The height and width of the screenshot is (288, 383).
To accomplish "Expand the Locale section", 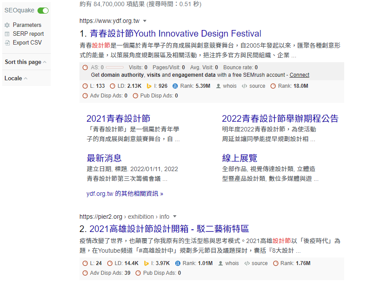I will pyautogui.click(x=16, y=79).
